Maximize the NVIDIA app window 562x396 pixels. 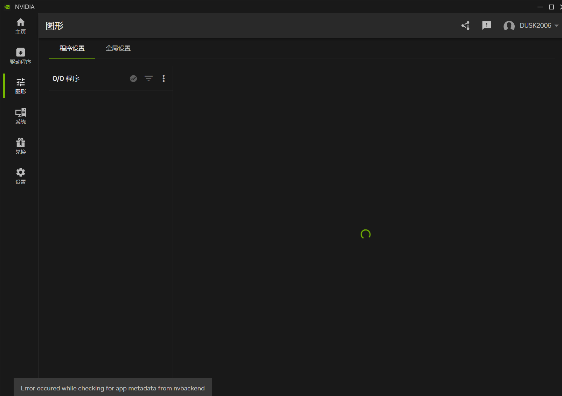(551, 7)
